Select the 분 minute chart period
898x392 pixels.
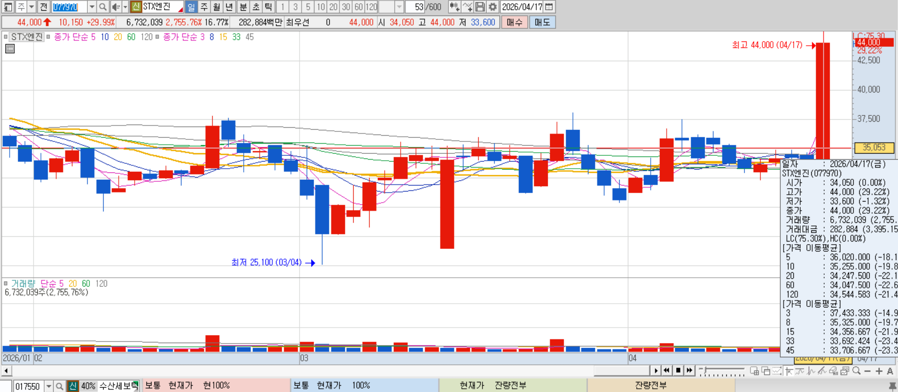coord(243,7)
